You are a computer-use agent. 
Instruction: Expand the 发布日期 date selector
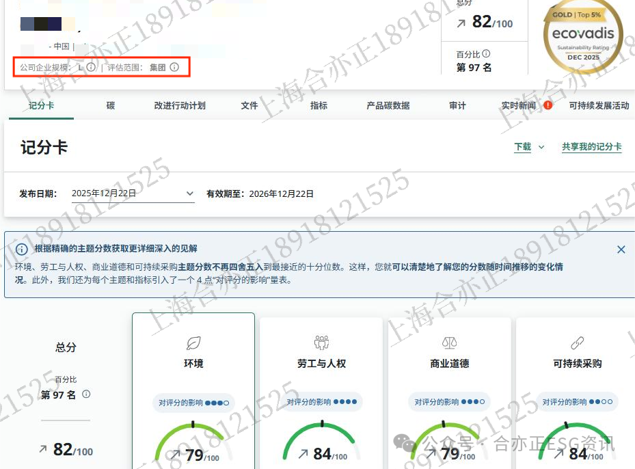pyautogui.click(x=190, y=193)
